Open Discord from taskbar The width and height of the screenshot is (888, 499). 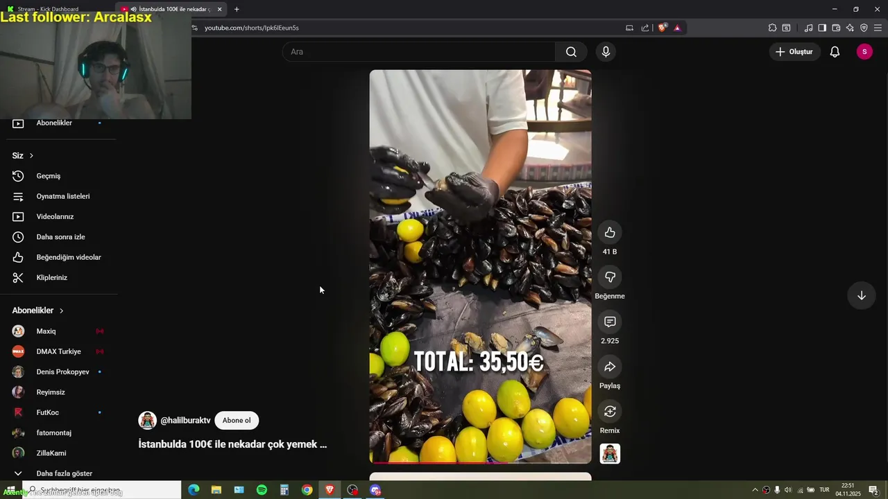coord(375,490)
